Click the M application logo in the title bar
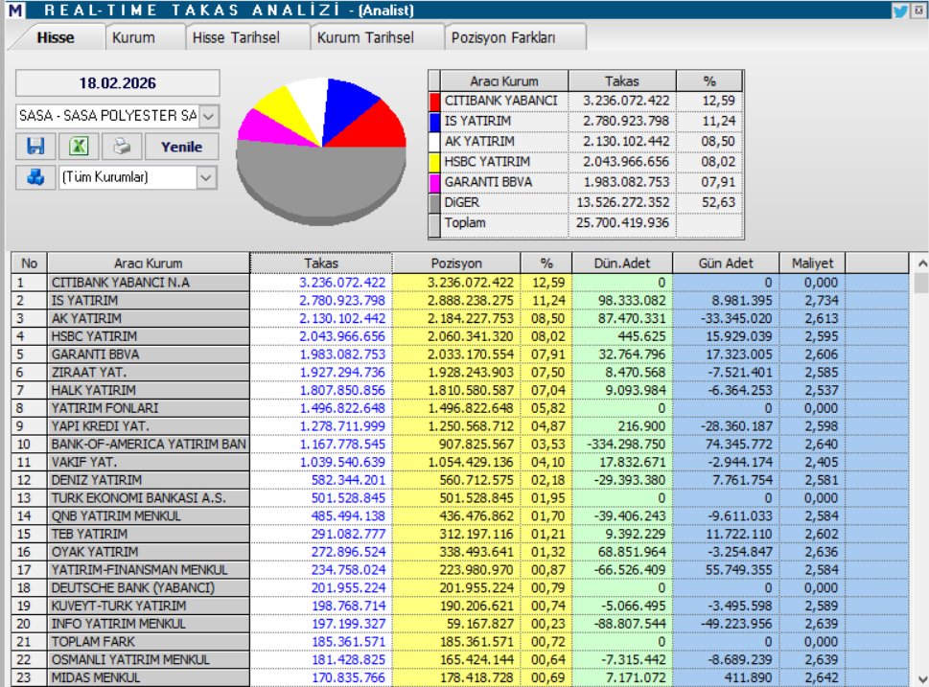 (x=13, y=10)
